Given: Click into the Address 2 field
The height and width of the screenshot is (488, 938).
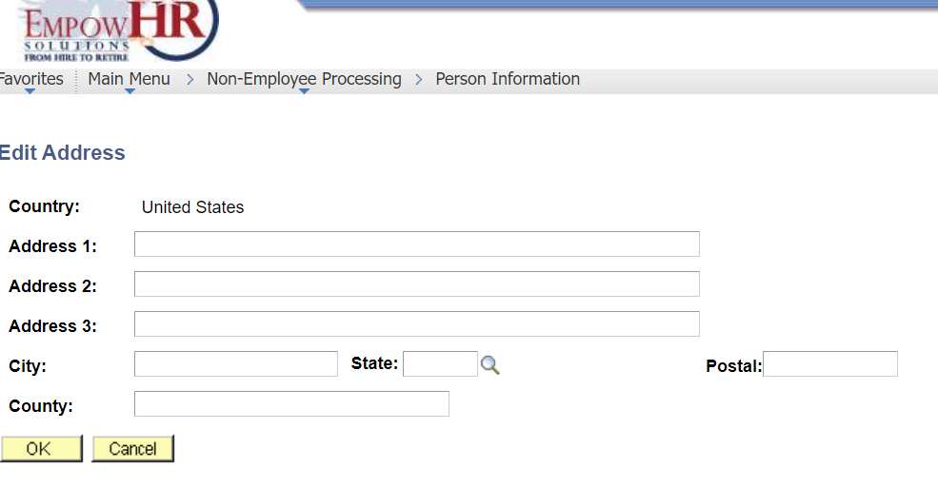Looking at the screenshot, I should pyautogui.click(x=416, y=284).
